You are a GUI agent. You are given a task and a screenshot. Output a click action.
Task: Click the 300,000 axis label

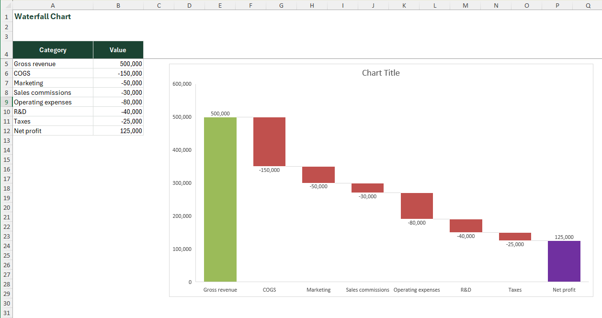(182, 183)
